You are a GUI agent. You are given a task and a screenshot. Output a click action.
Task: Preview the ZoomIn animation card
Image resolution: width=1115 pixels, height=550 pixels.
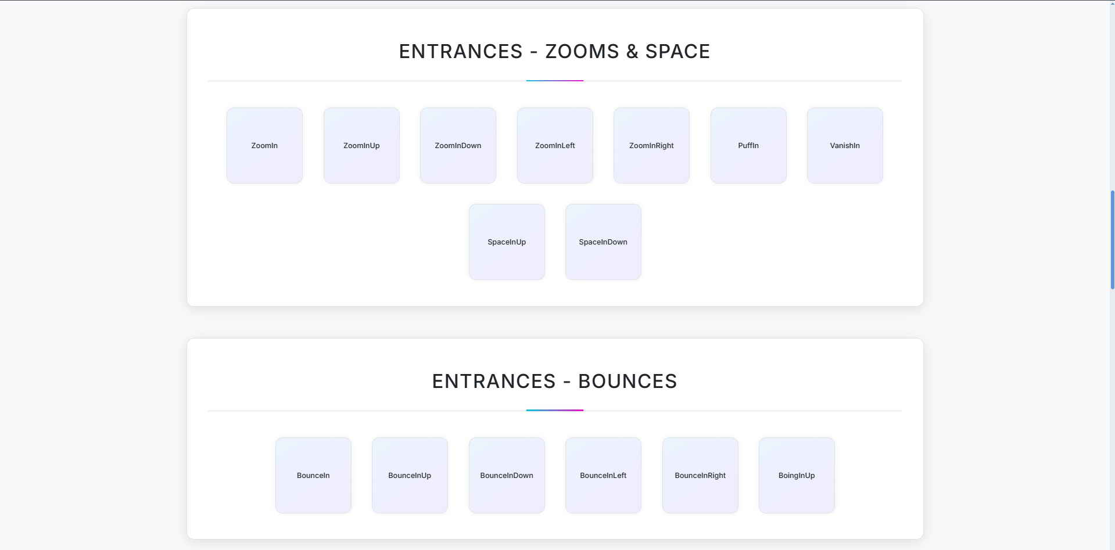coord(264,145)
